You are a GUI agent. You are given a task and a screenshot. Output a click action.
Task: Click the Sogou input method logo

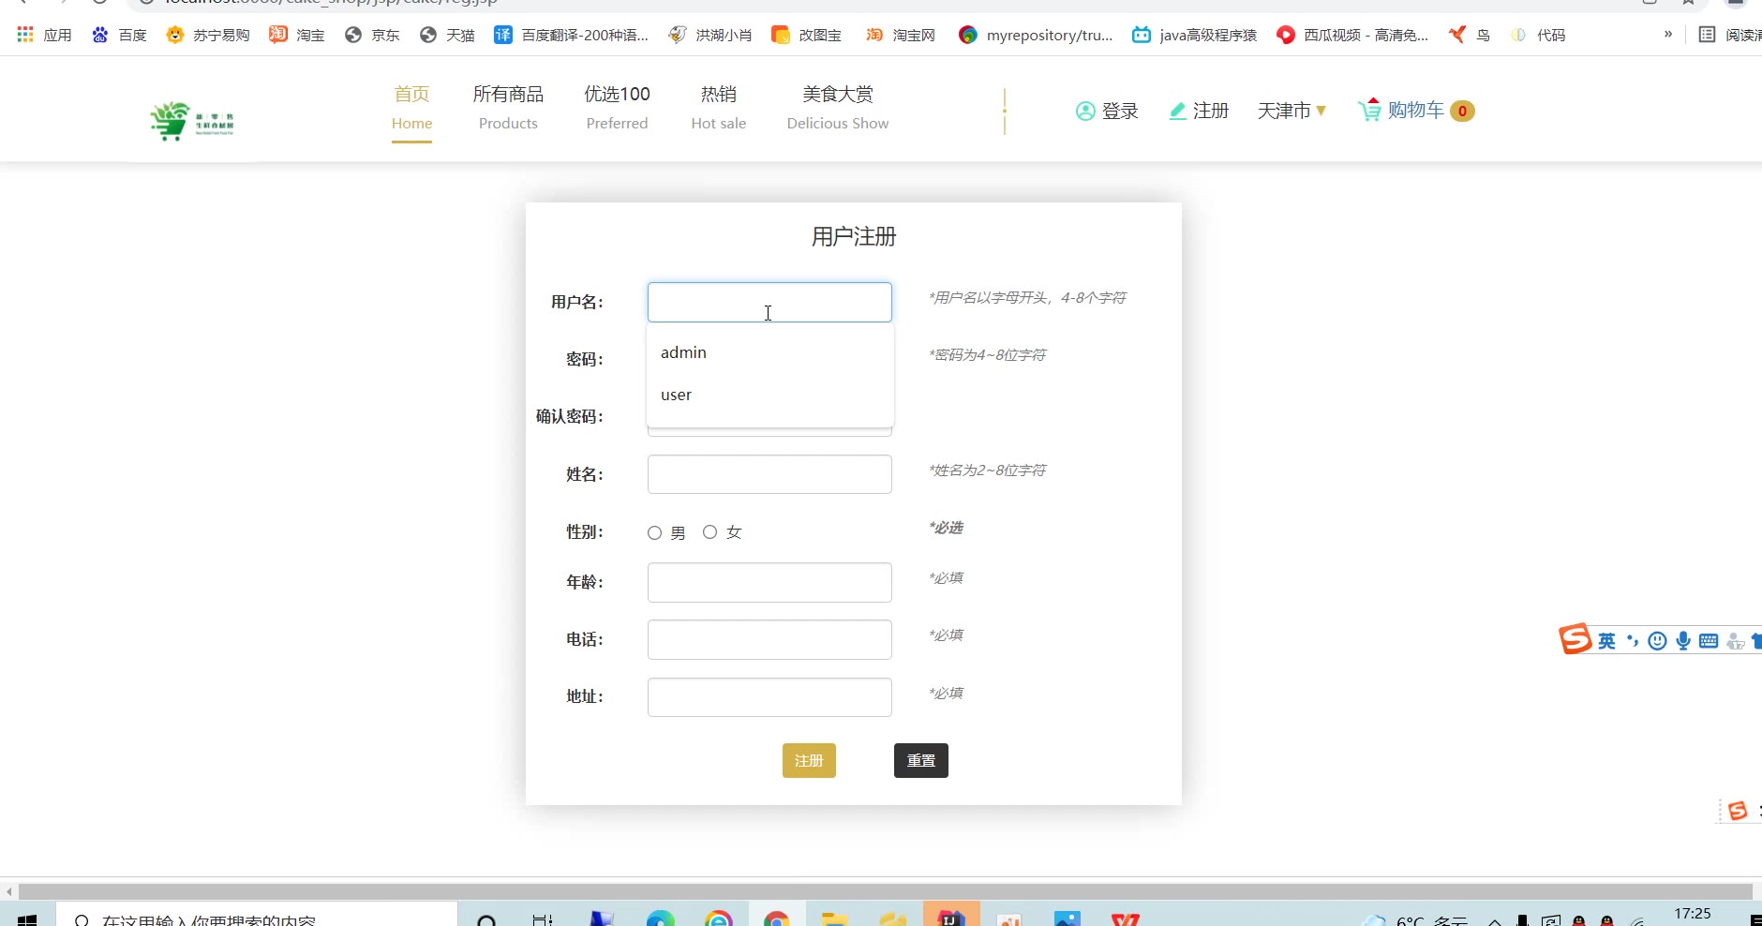(1575, 639)
